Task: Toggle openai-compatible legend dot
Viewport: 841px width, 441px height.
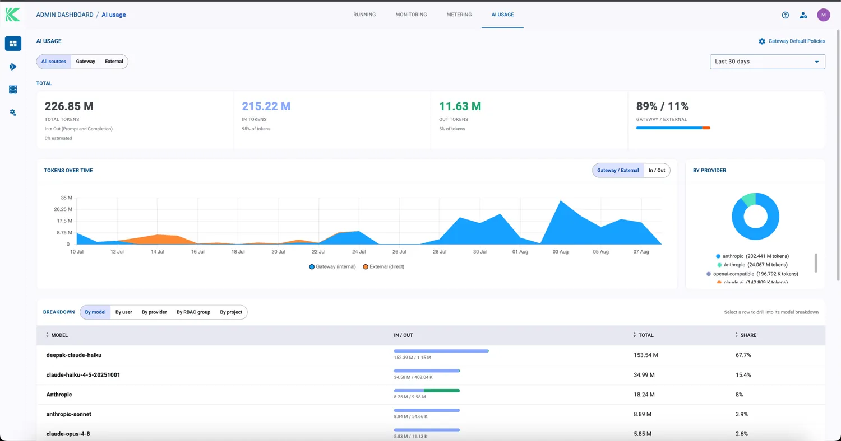Action: [709, 274]
